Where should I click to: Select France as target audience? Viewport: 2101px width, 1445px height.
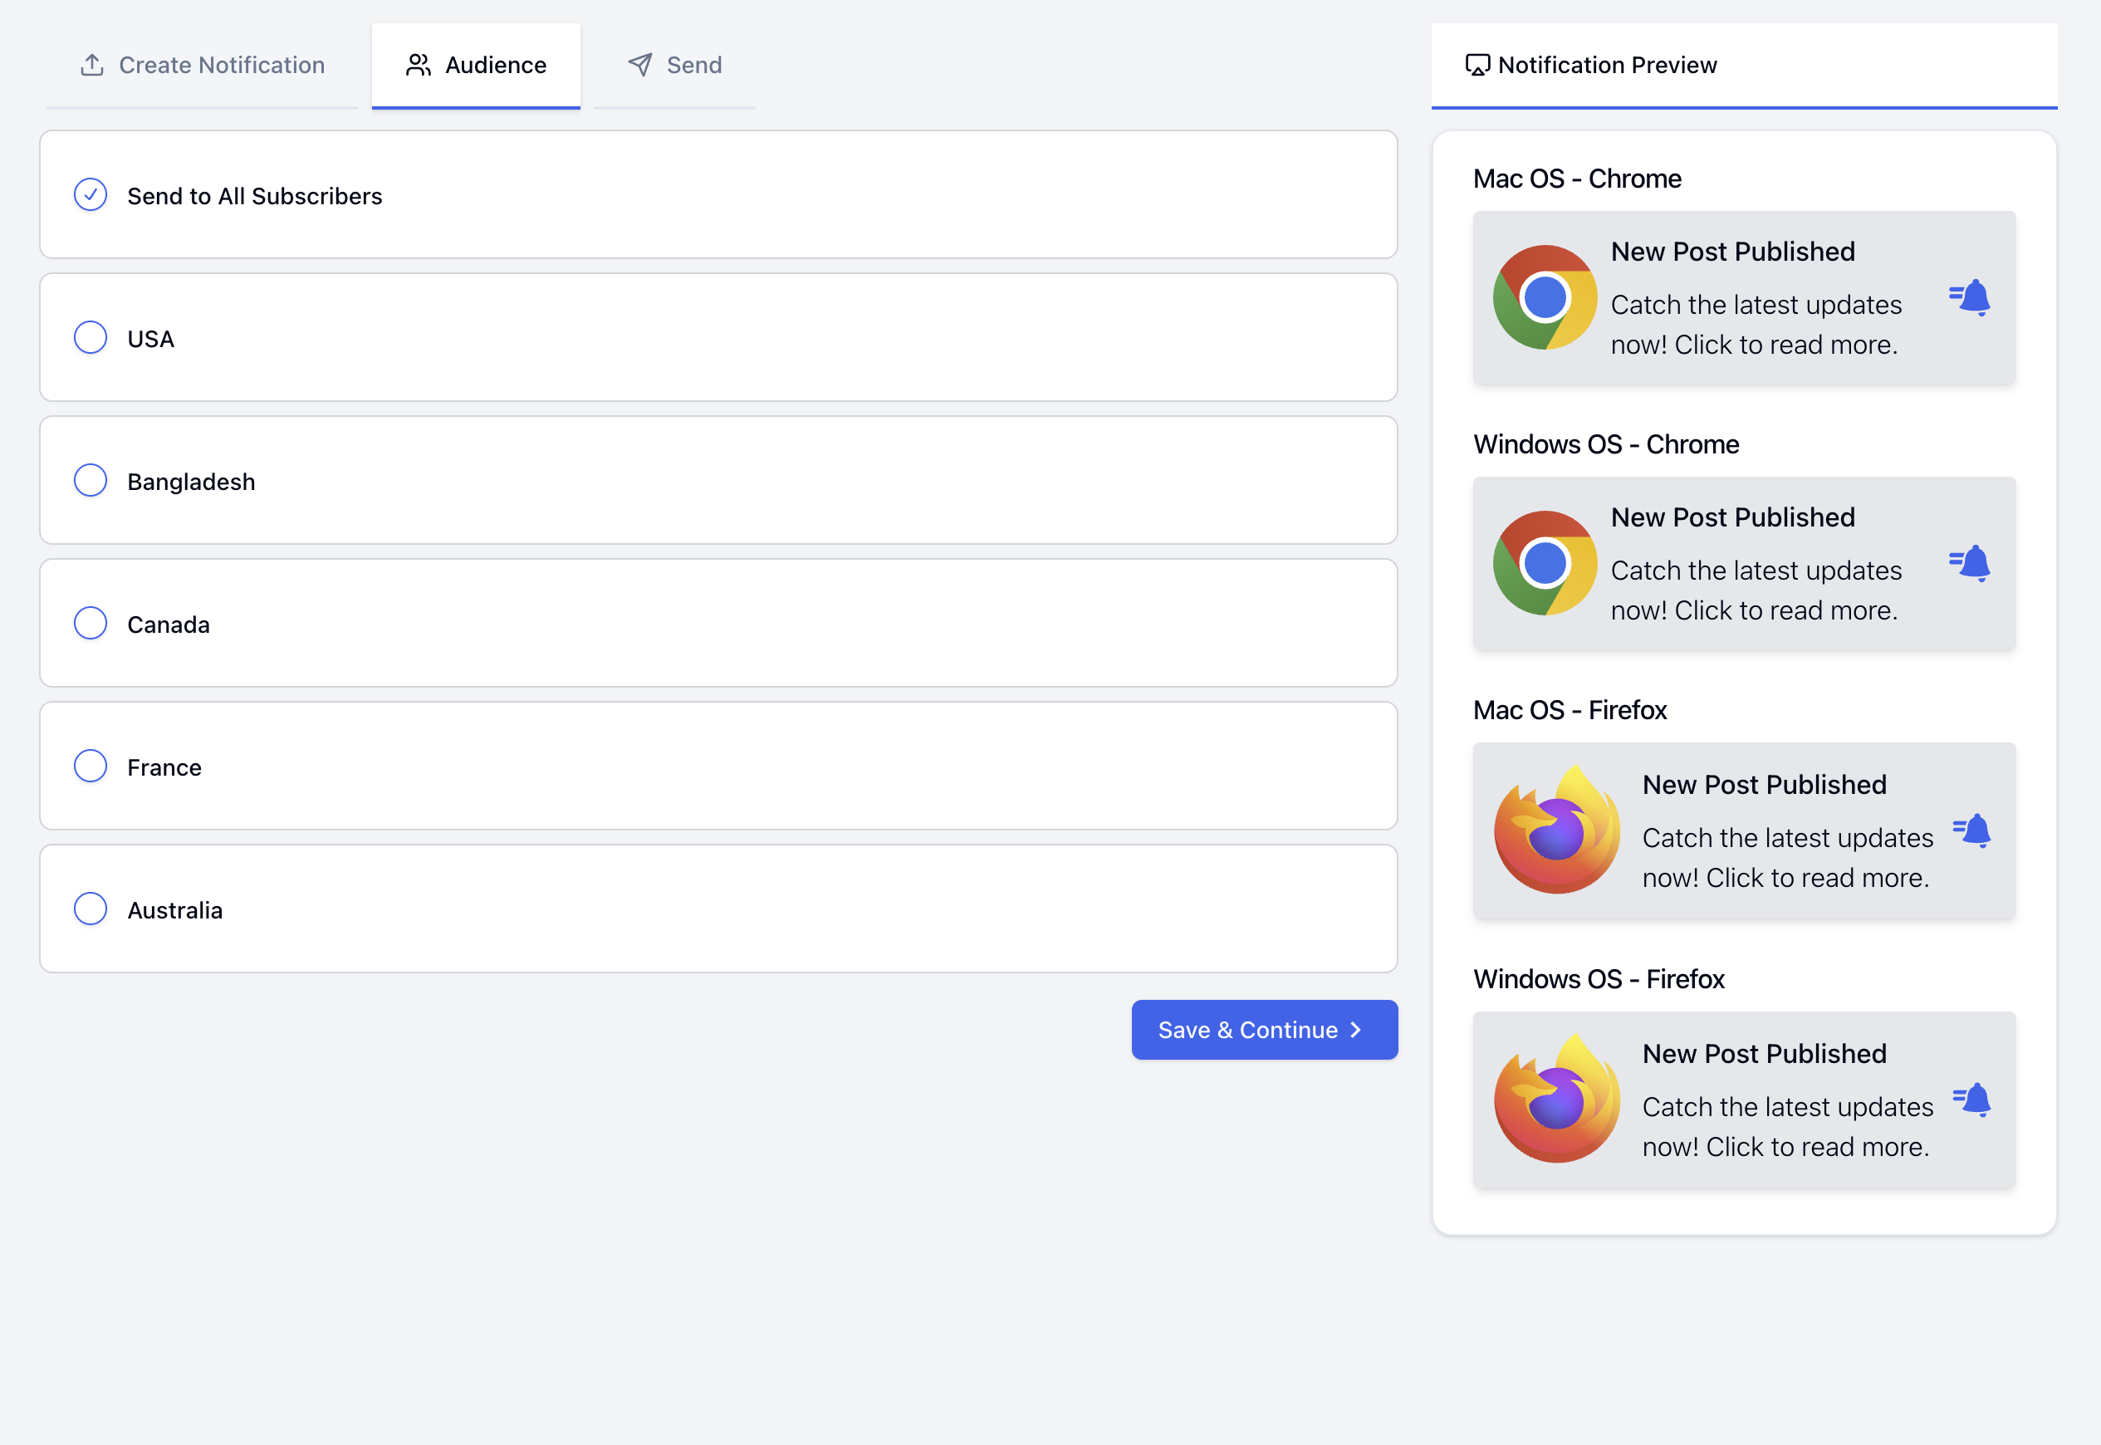point(90,766)
